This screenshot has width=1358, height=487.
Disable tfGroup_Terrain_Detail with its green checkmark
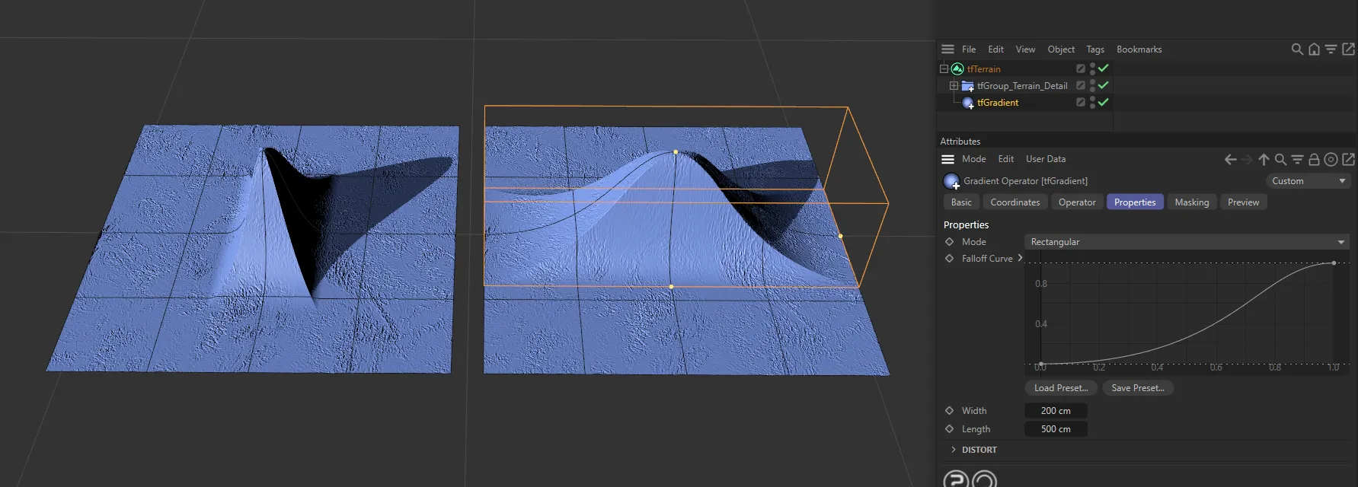pos(1103,85)
